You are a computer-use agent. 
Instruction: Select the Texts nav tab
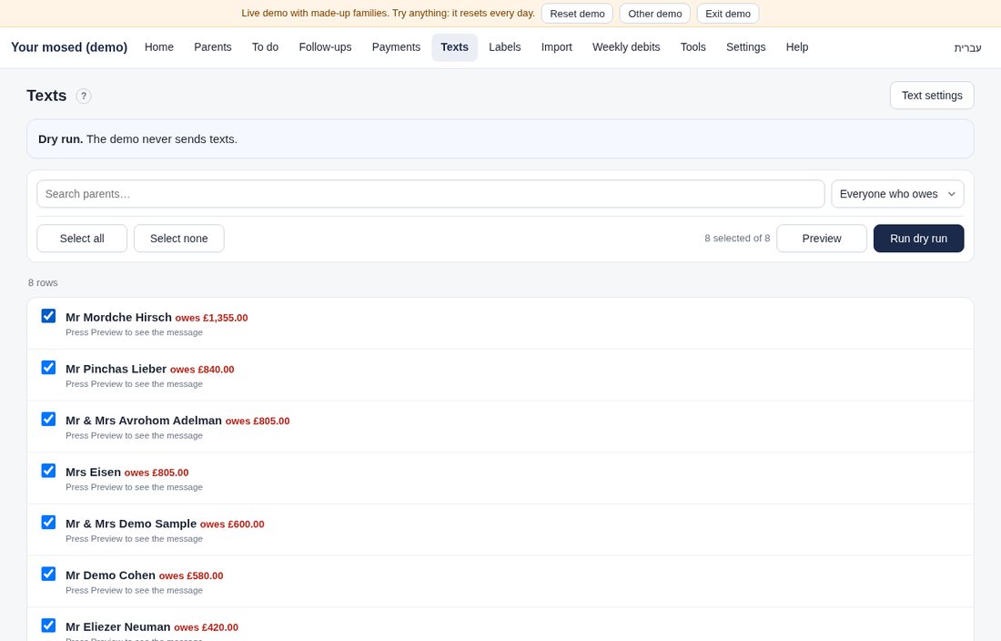point(454,47)
